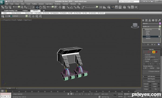The image size is (162, 98).
Task: Click the ViewCube in the viewport
Action: 135,25
